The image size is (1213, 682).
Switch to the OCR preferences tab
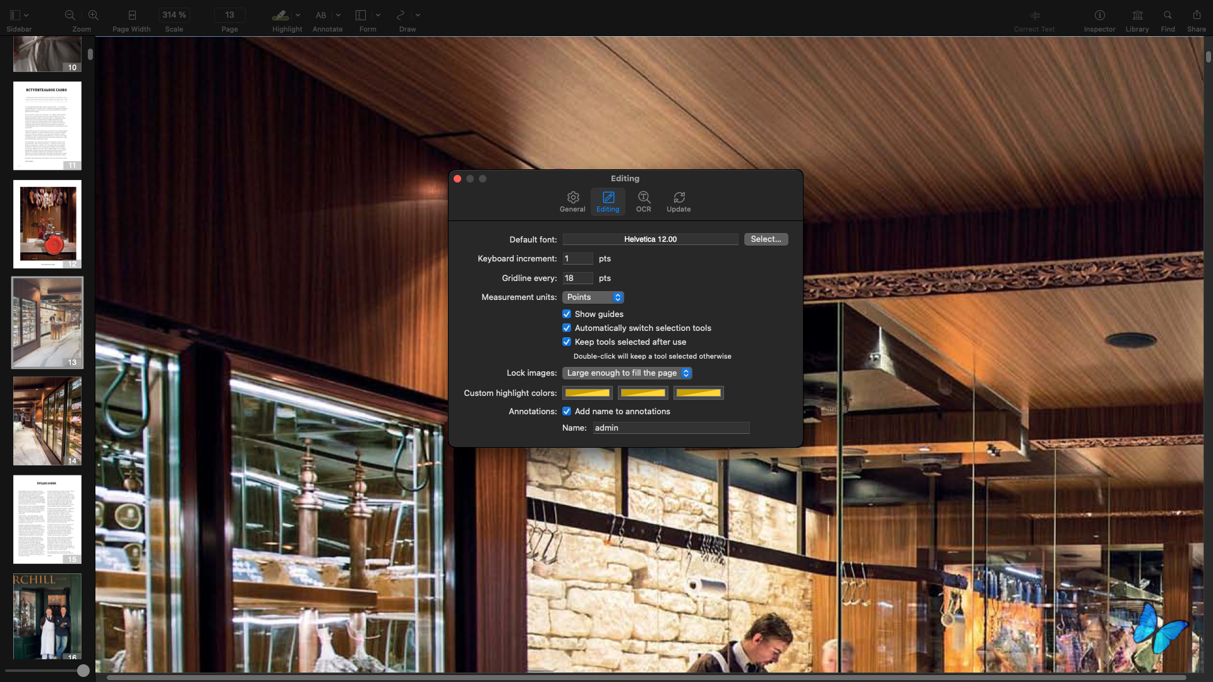point(643,201)
